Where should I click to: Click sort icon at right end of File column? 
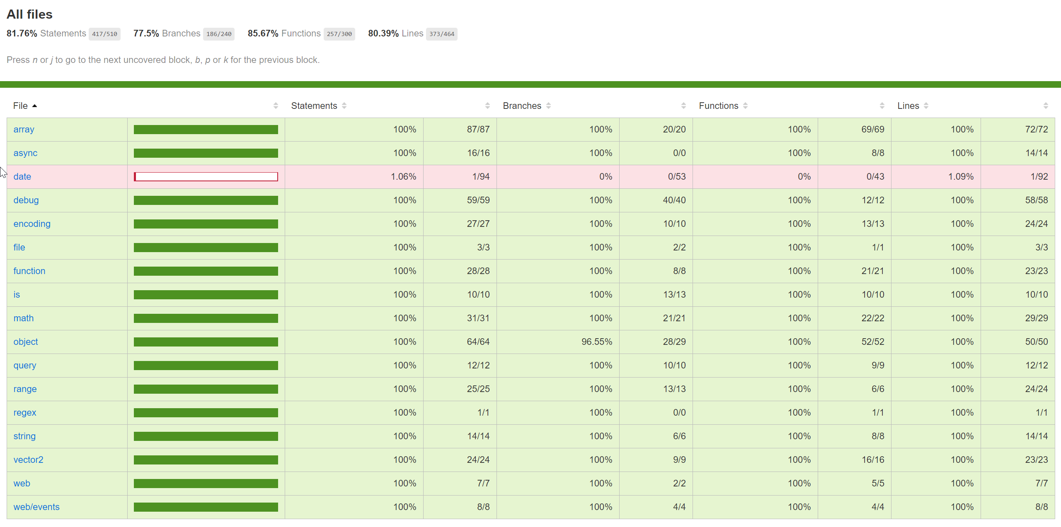click(276, 106)
